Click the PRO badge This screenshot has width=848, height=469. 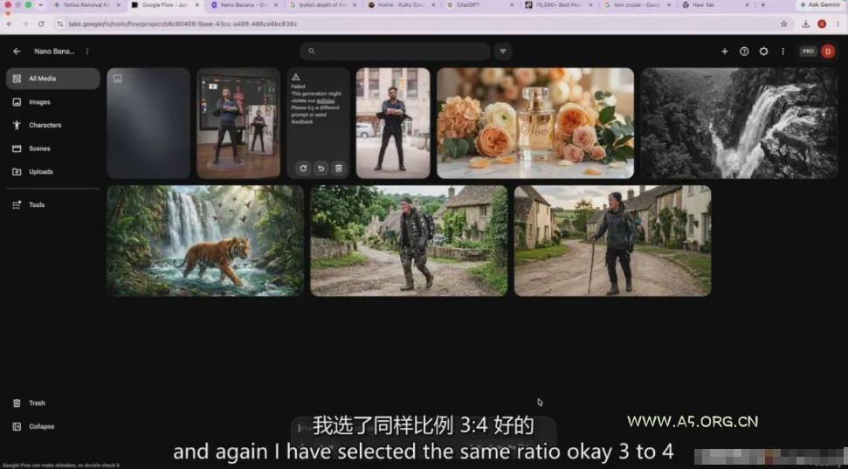809,52
